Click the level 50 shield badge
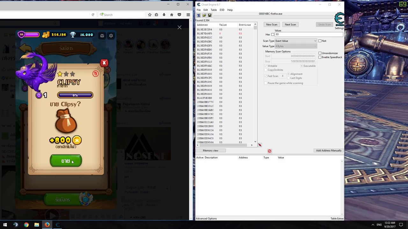 coord(21,34)
